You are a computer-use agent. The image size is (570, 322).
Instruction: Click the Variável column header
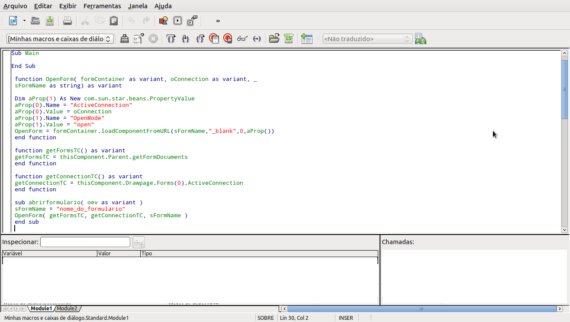[50, 254]
